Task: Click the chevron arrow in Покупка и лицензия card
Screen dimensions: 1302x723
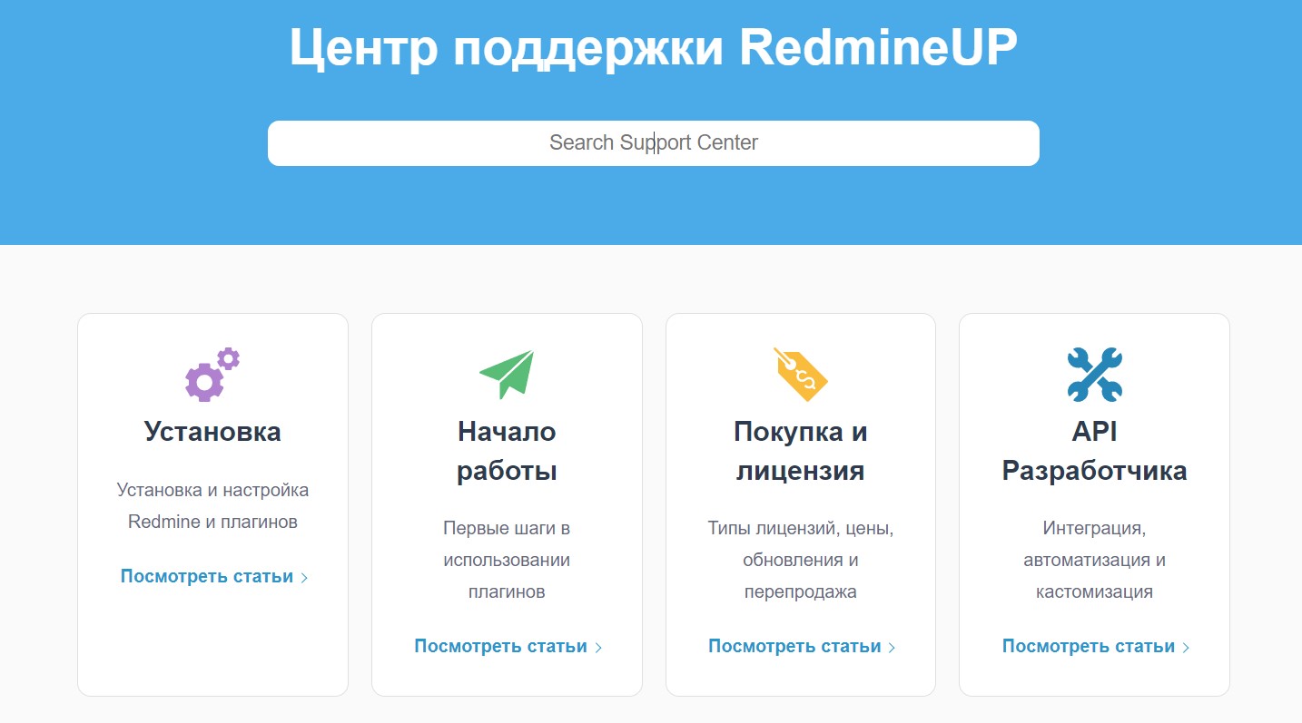Action: [892, 648]
